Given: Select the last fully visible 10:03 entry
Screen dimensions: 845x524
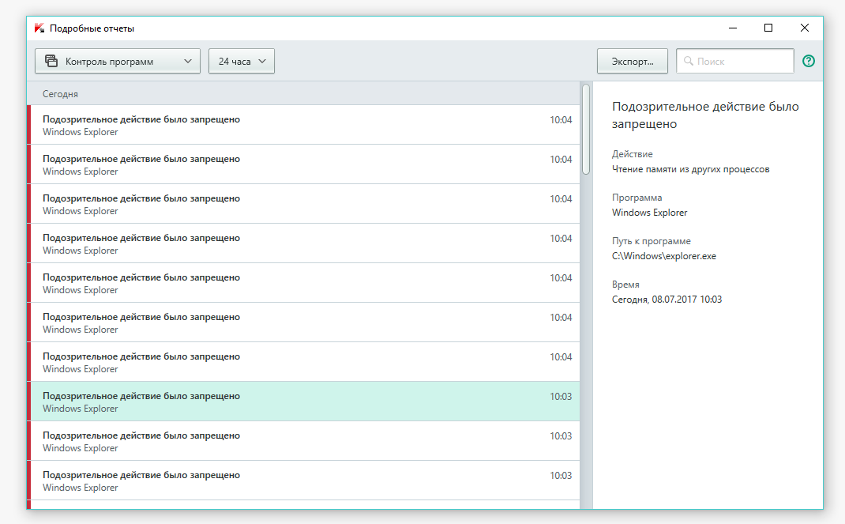Looking at the screenshot, I should click(304, 481).
